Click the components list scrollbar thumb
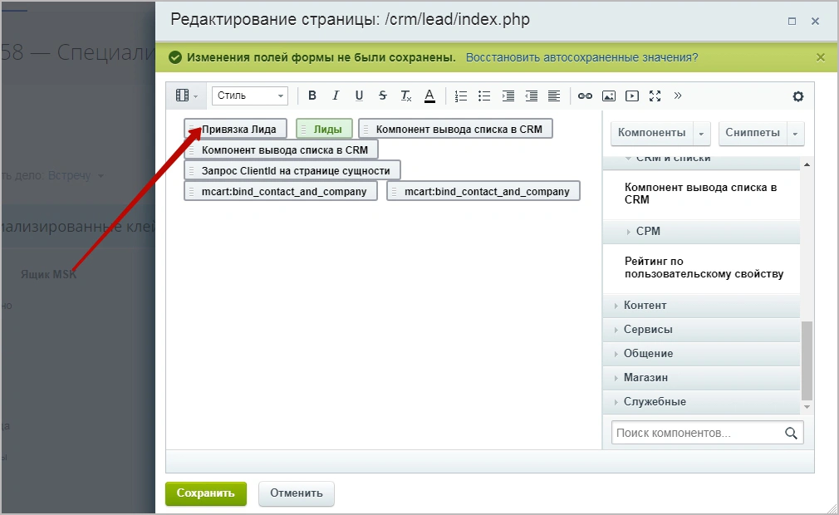This screenshot has width=839, height=515. (807, 360)
